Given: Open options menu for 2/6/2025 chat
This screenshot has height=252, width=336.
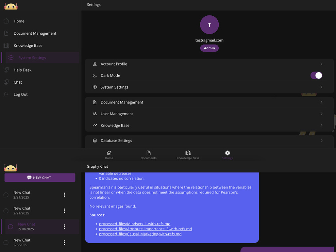Looking at the screenshot, I should (64, 242).
